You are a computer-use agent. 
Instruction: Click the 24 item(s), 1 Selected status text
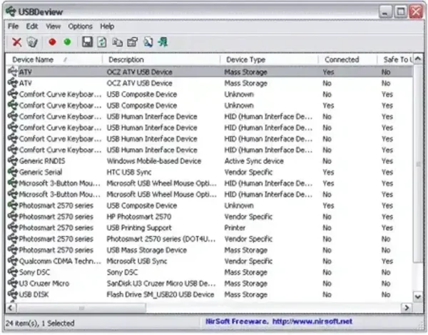tap(40, 324)
